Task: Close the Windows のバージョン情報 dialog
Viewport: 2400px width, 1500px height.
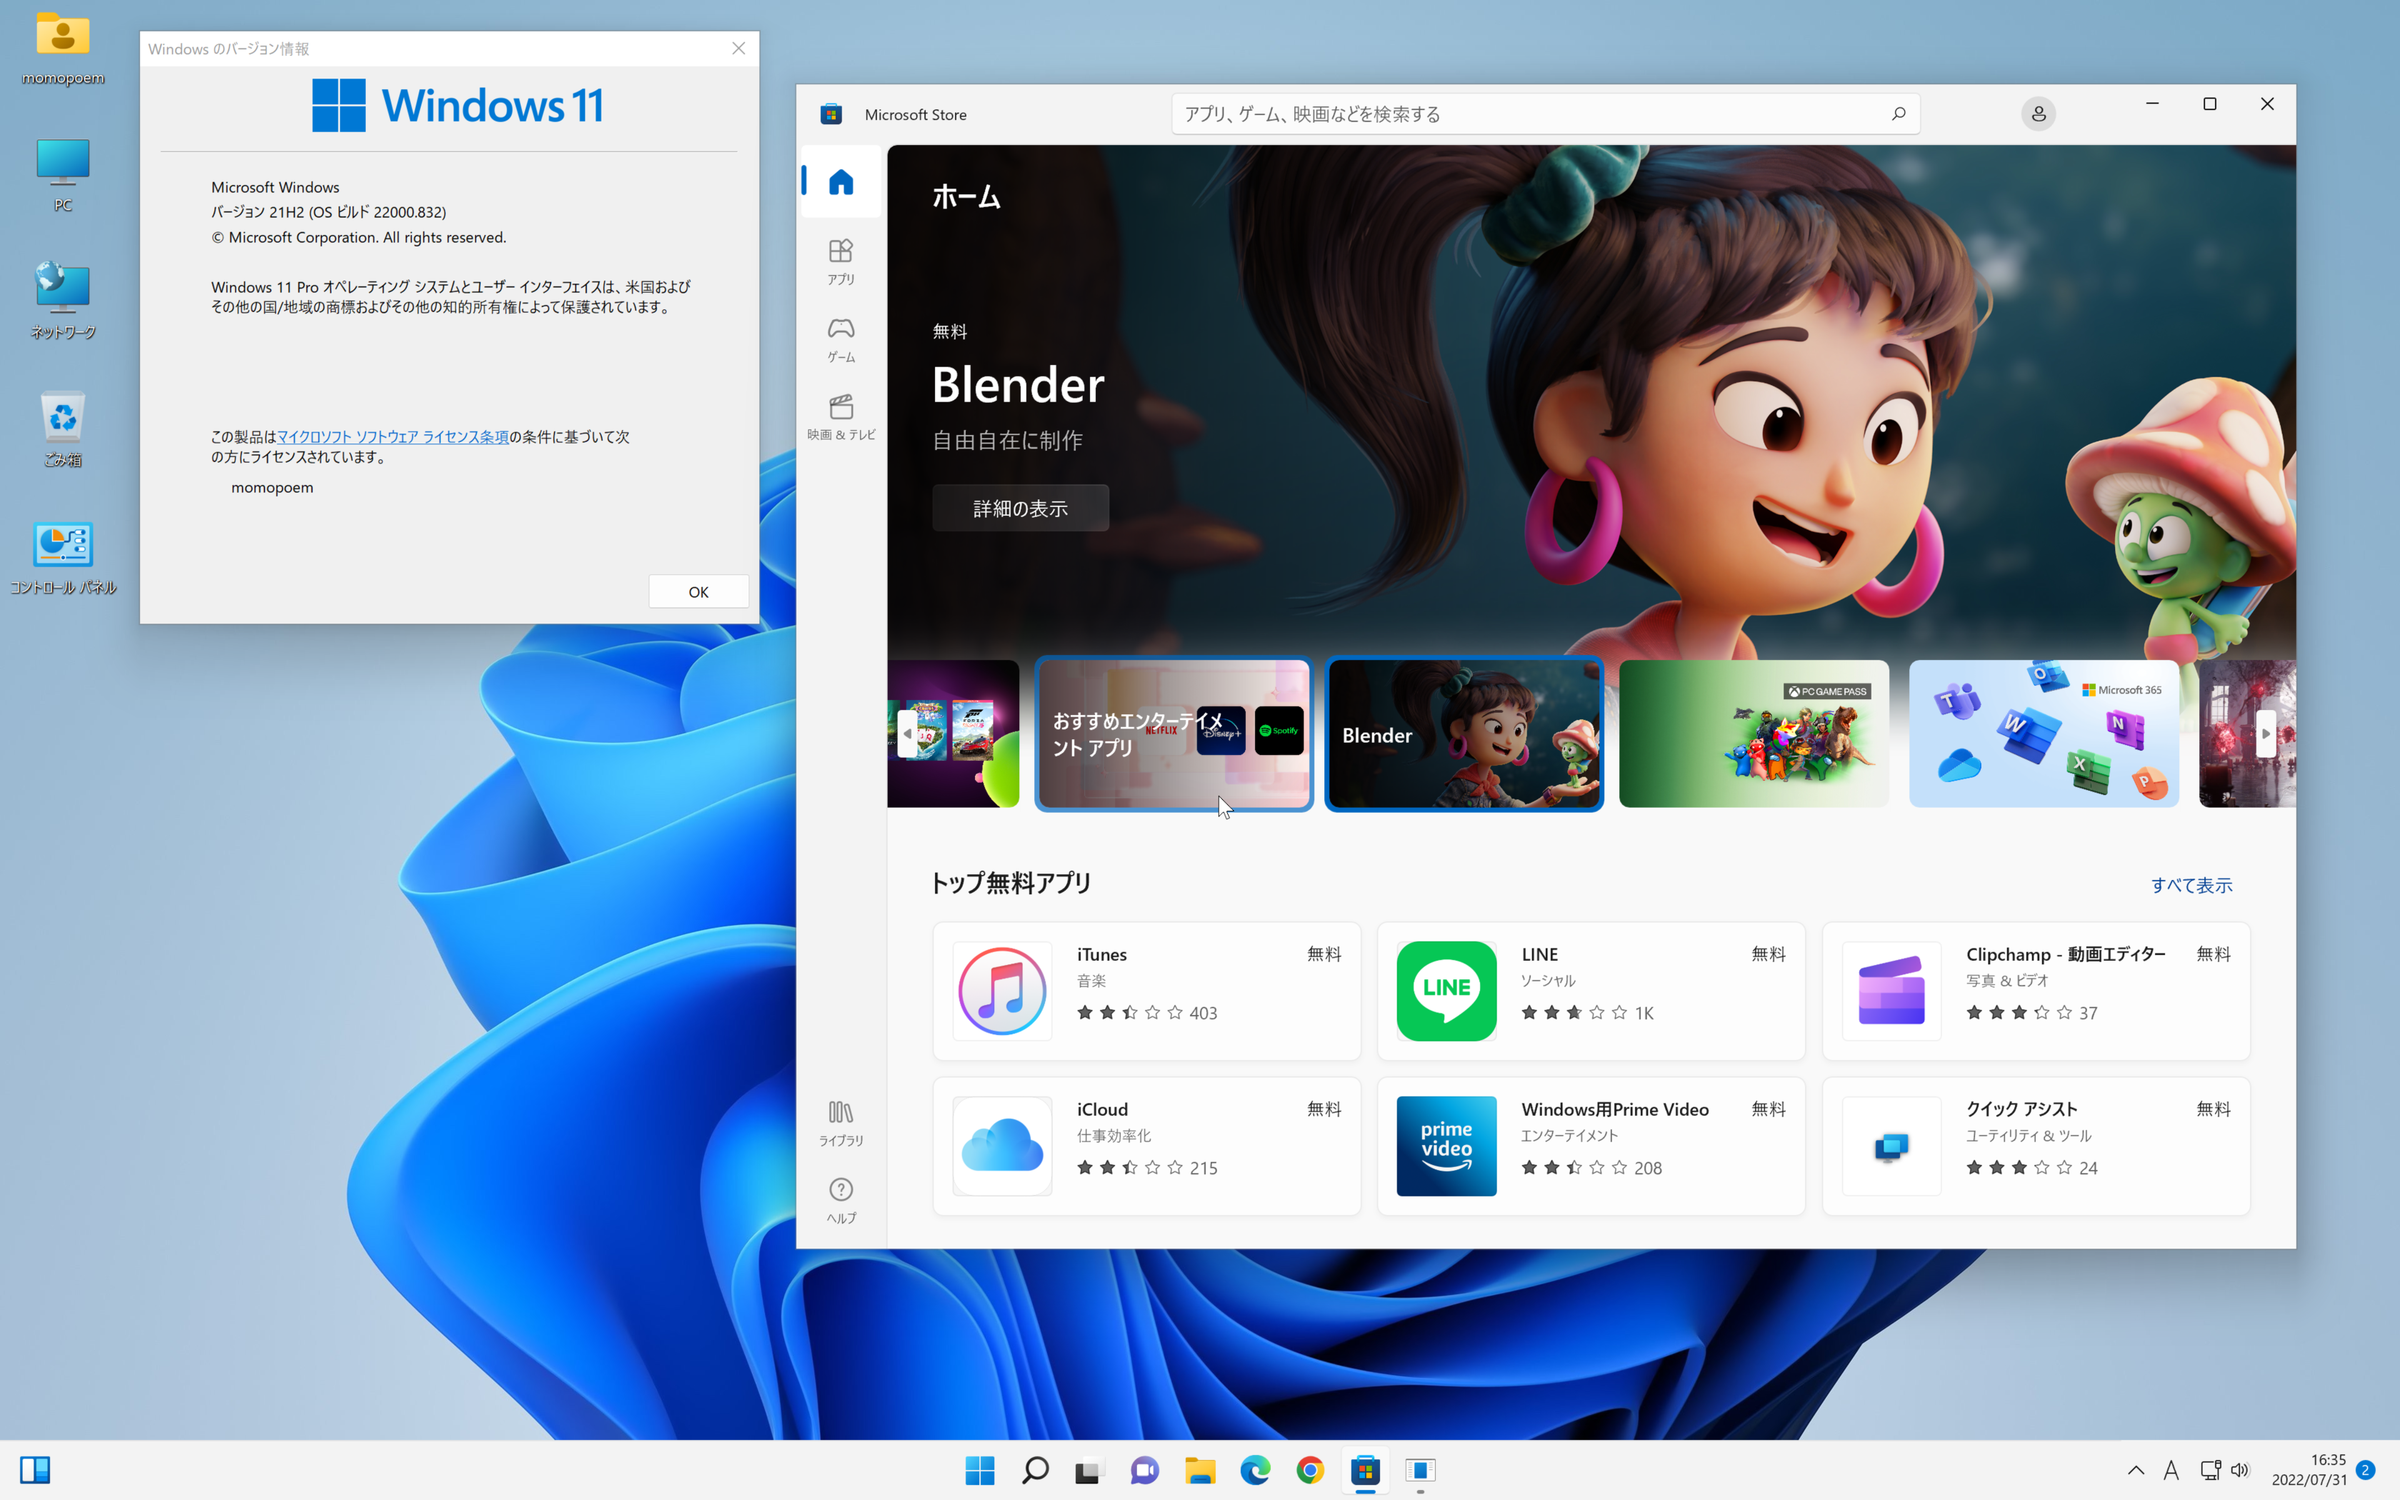Action: tap(738, 49)
